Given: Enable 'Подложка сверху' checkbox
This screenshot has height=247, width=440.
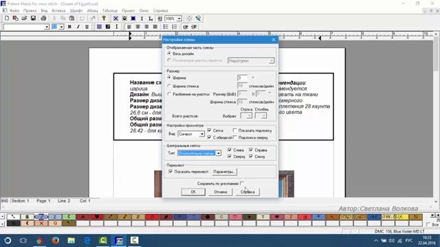Looking at the screenshot, I should coord(235,137).
